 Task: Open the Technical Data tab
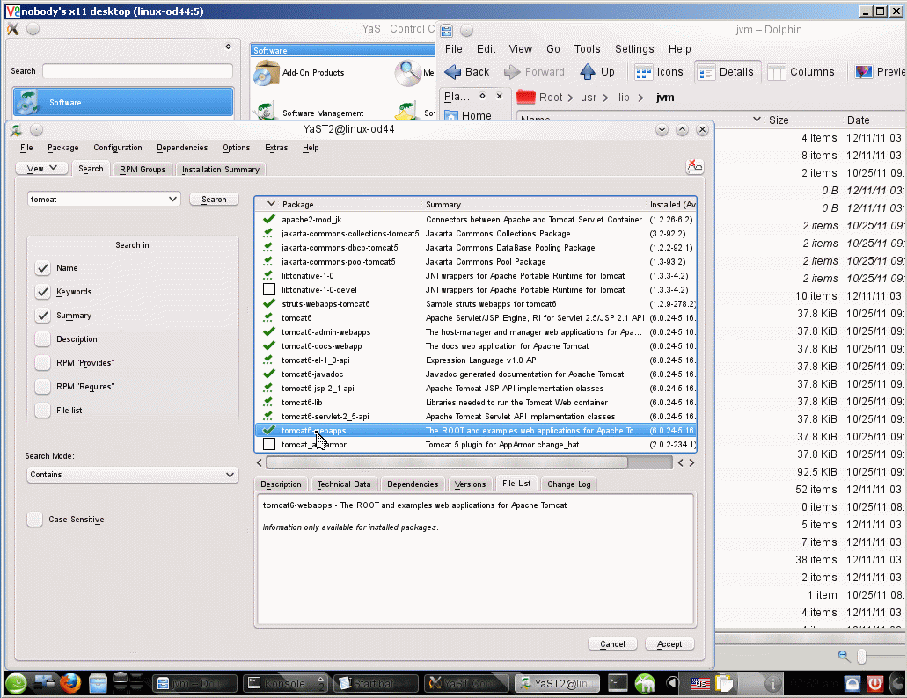tap(344, 484)
